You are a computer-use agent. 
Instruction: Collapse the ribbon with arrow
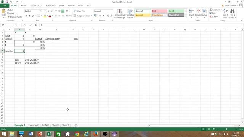point(242,21)
